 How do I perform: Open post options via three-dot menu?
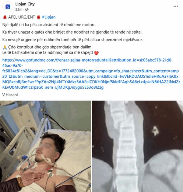[x=175, y=6]
